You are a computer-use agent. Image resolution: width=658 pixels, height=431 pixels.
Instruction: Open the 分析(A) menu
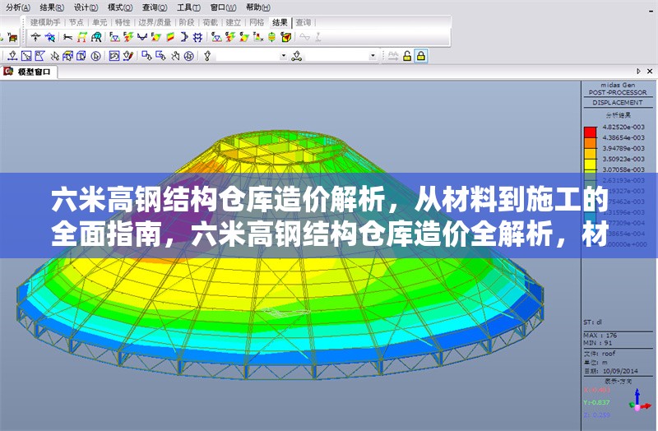click(18, 7)
